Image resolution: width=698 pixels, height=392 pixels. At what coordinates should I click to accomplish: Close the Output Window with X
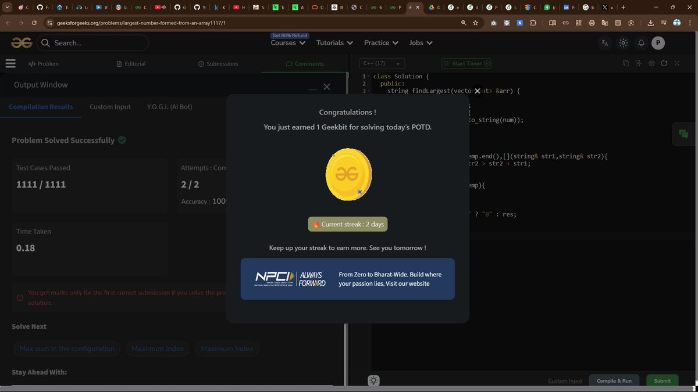tap(327, 87)
